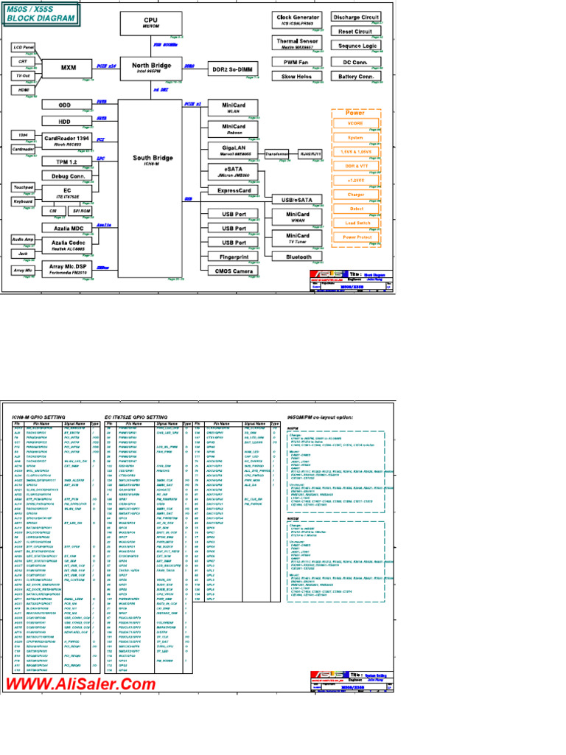Select the 965GM/PM co-layout option heading
The width and height of the screenshot is (566, 755).
(x=320, y=417)
